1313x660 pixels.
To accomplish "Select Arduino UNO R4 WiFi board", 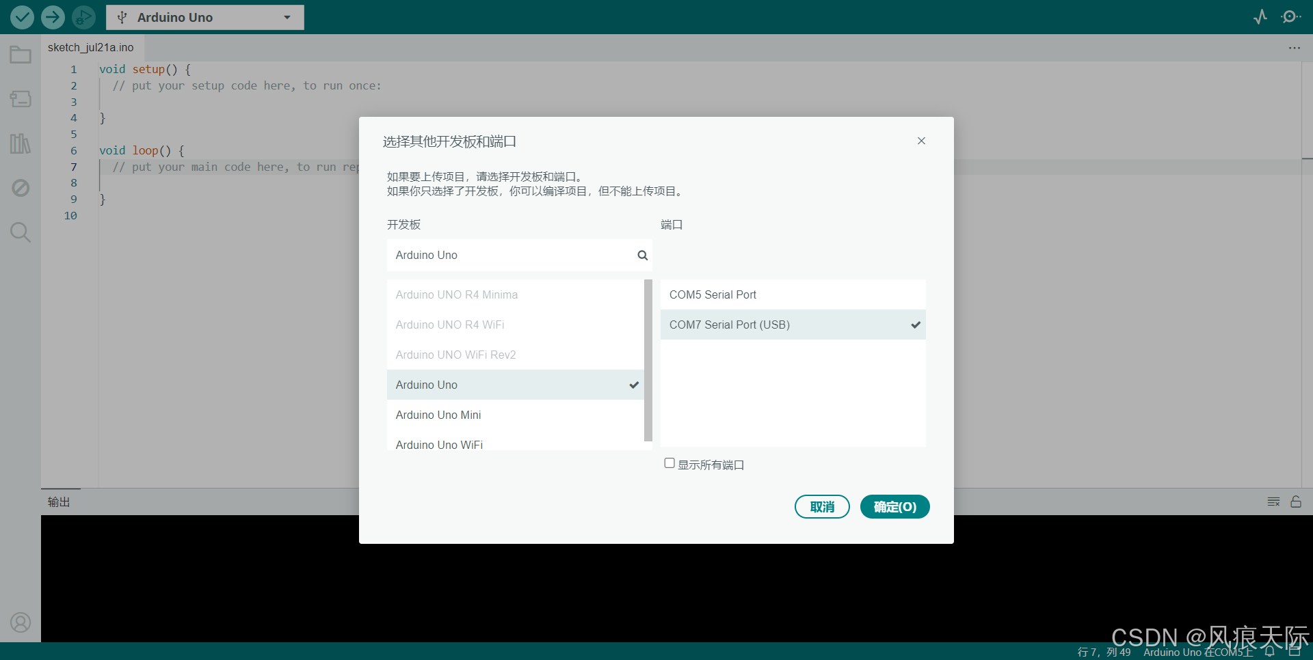I will click(x=516, y=325).
